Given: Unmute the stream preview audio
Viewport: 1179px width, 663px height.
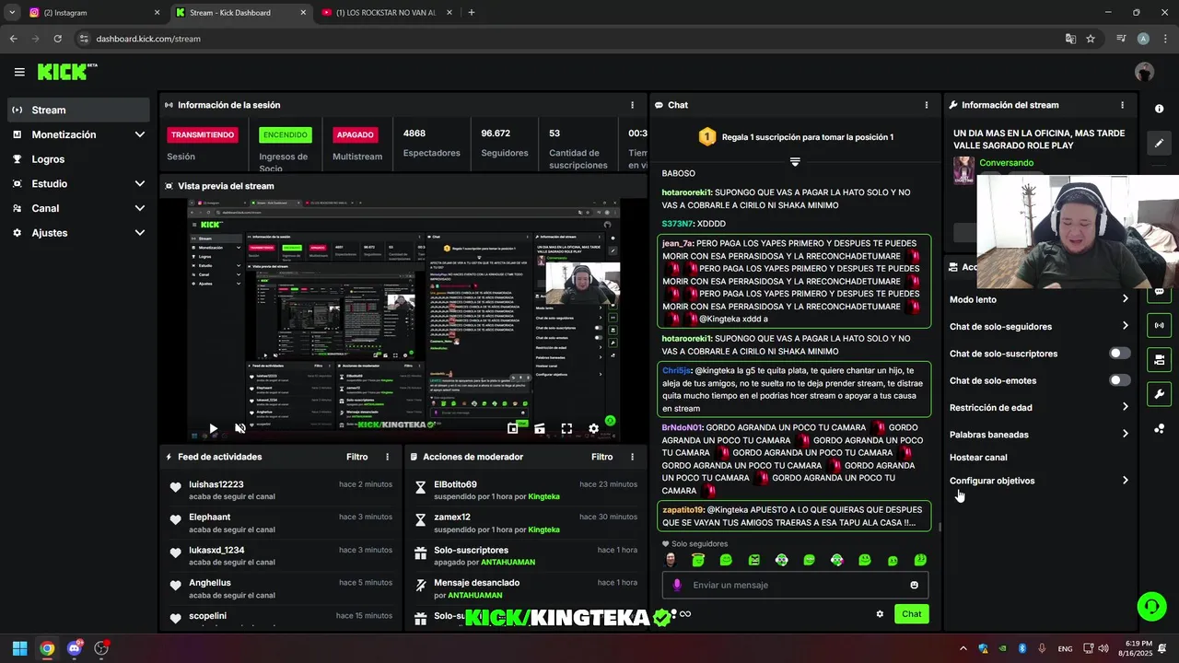Looking at the screenshot, I should [239, 428].
